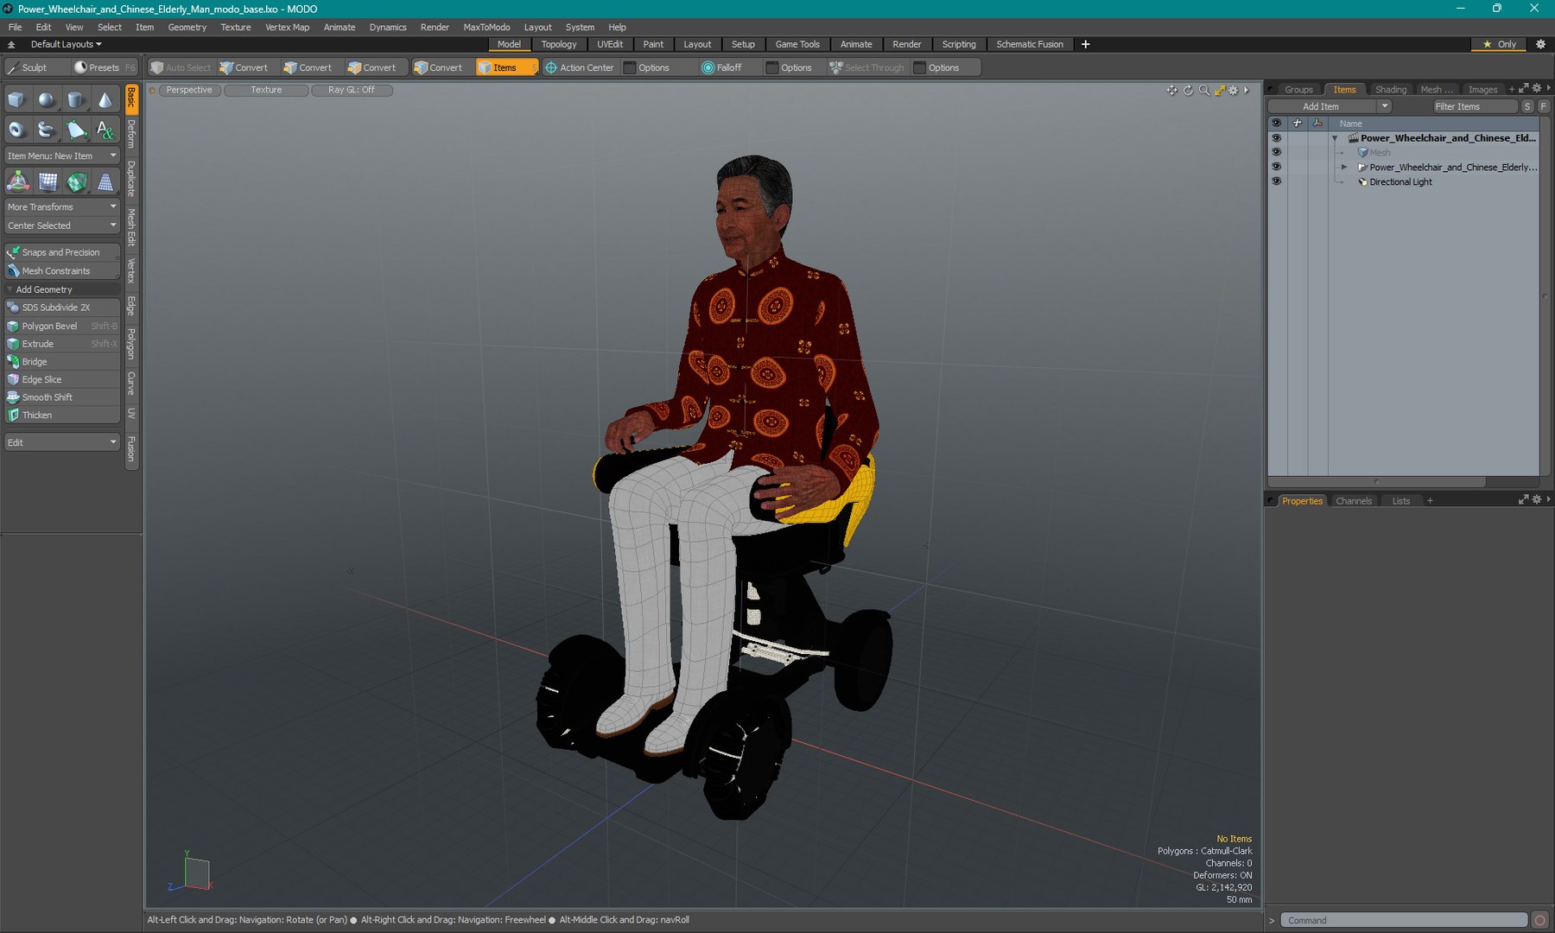The width and height of the screenshot is (1555, 933).
Task: Toggle visibility of Directional Light
Action: [x=1276, y=181]
